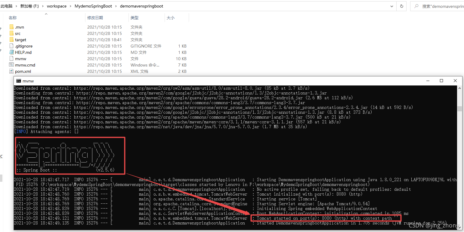The height and width of the screenshot is (232, 464).
Task: Select the file name pom.xml
Action: [23, 71]
